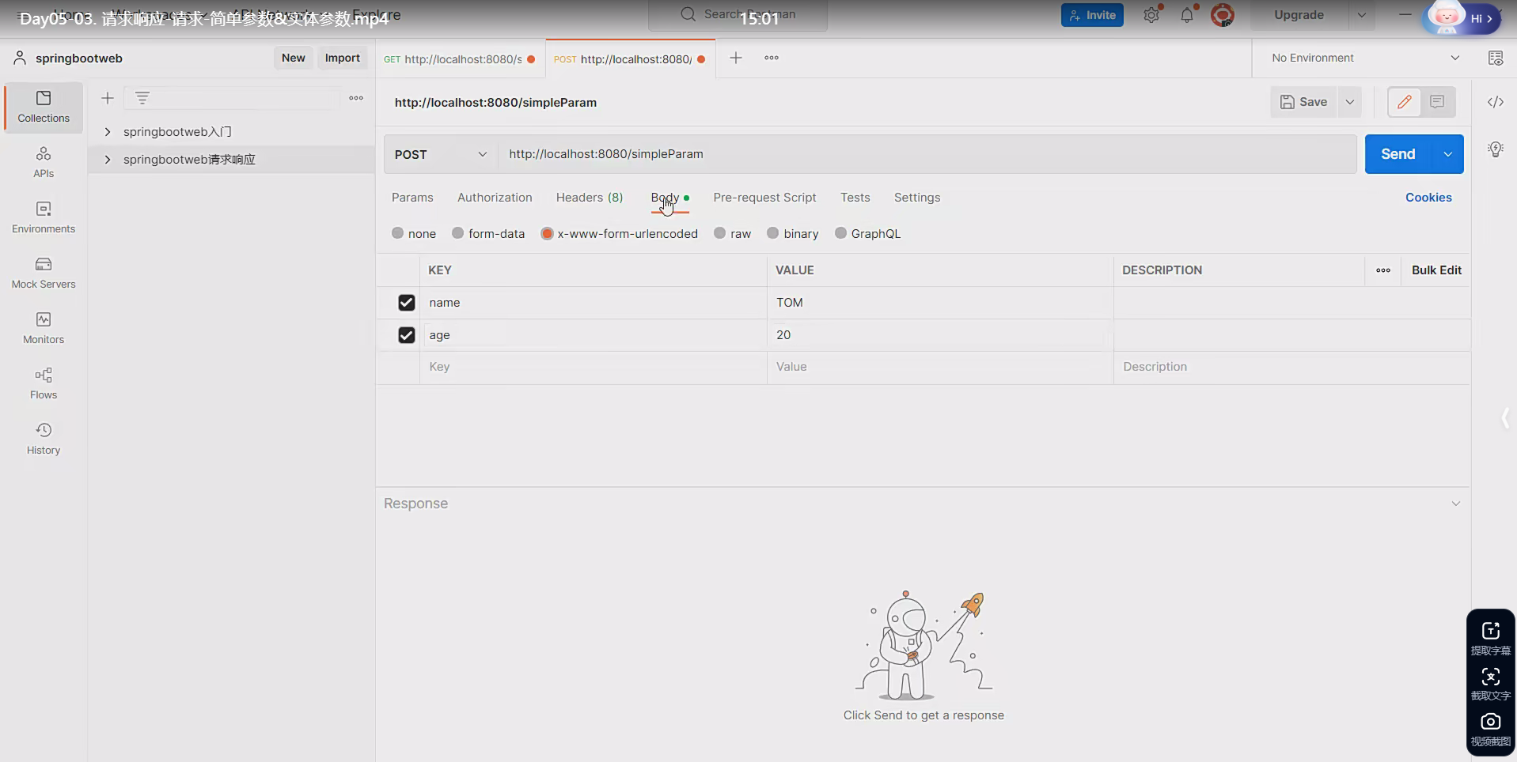
Task: Switch to the Authorization tab
Action: click(x=495, y=198)
